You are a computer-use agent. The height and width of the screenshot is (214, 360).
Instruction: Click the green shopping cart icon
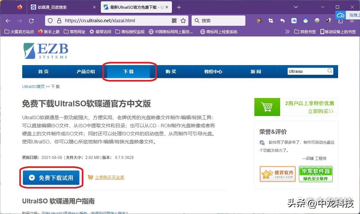(267, 106)
